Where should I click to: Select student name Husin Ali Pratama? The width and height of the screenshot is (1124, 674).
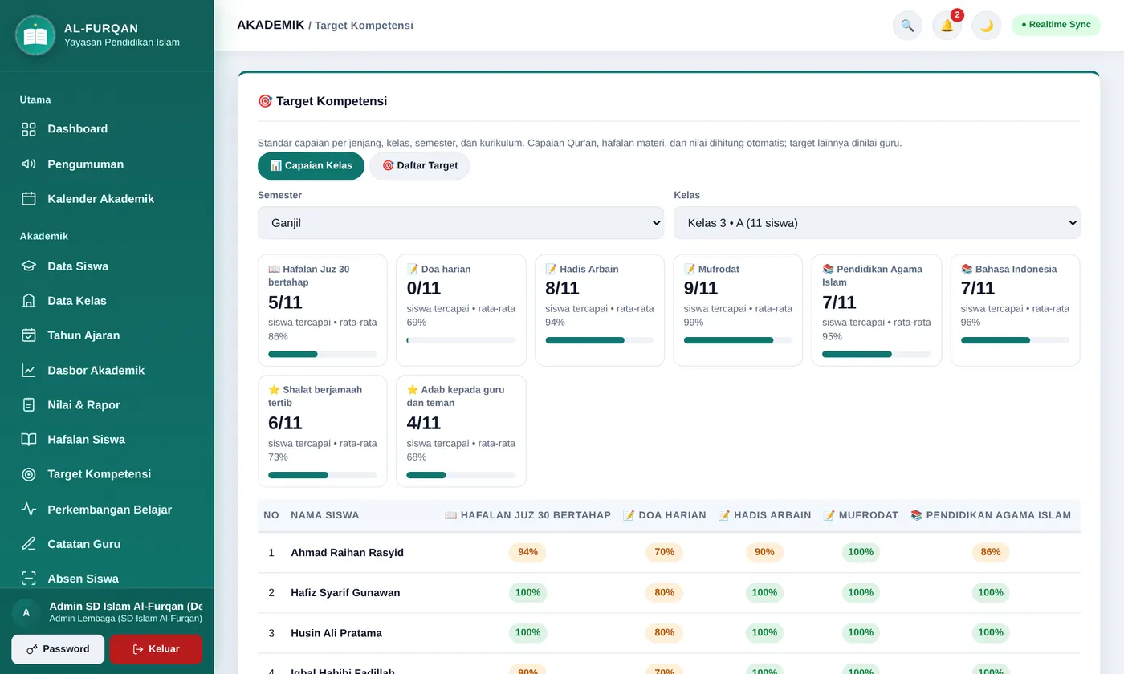click(x=336, y=633)
